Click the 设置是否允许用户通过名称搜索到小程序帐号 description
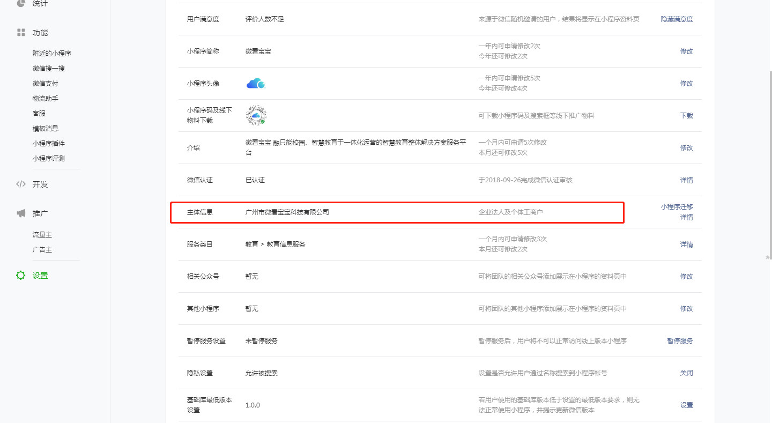The height and width of the screenshot is (423, 772). point(543,373)
